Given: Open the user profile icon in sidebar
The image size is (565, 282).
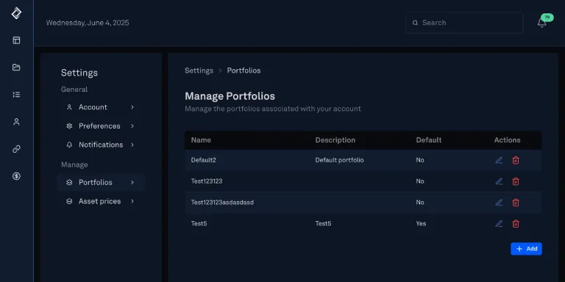Looking at the screenshot, I should coord(16,122).
